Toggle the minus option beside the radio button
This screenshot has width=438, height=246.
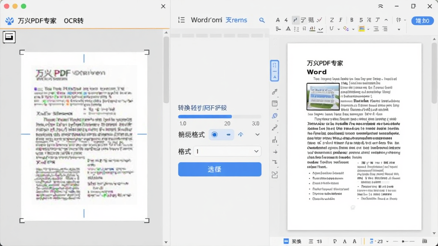pyautogui.click(x=228, y=135)
